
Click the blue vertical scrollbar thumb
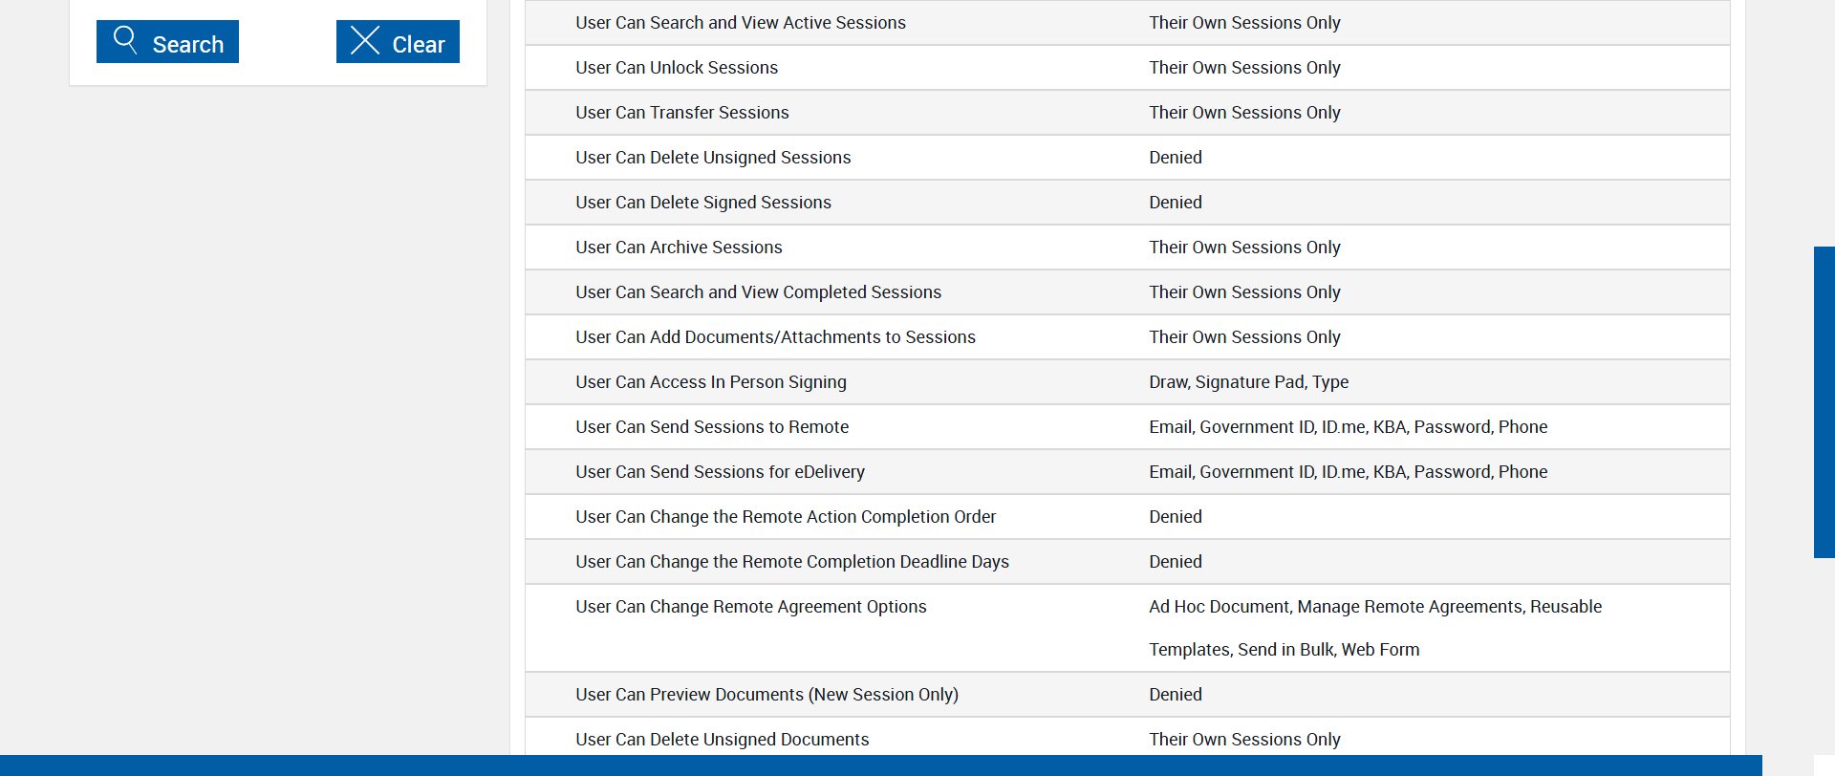[1824, 401]
